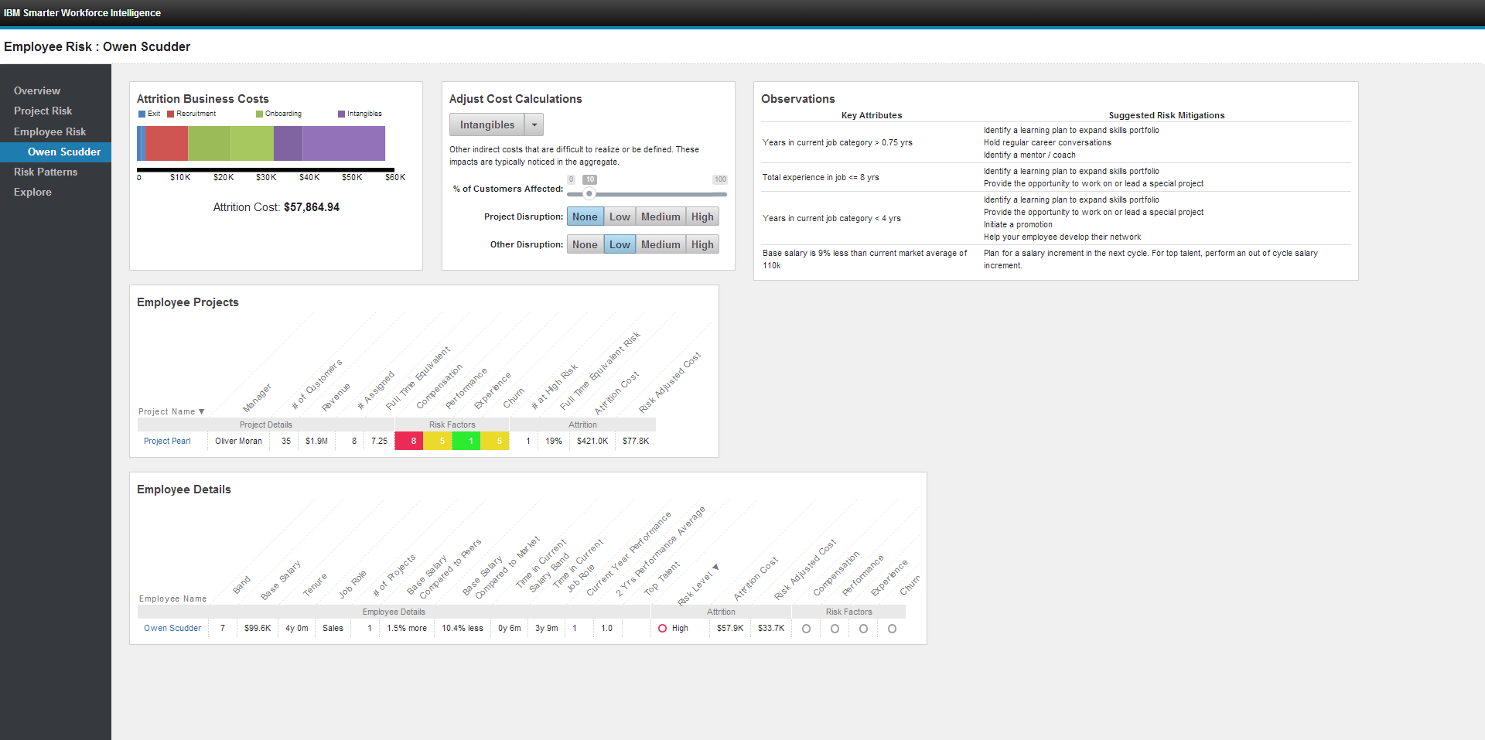The width and height of the screenshot is (1485, 740).
Task: Click the $57.9K attrition cost cell
Action: coord(730,628)
